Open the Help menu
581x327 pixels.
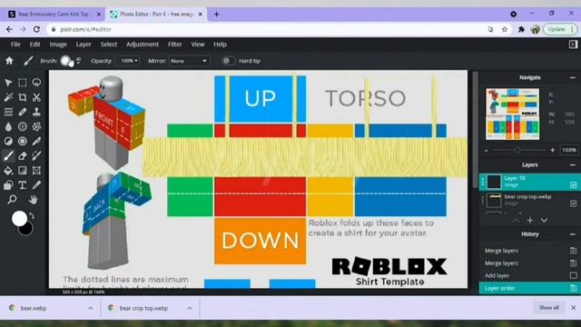[220, 45]
